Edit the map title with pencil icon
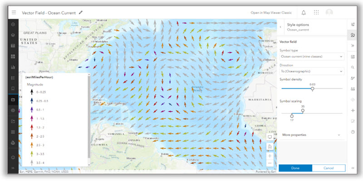Image resolution: width=363 pixels, height=181 pixels. 81,13
